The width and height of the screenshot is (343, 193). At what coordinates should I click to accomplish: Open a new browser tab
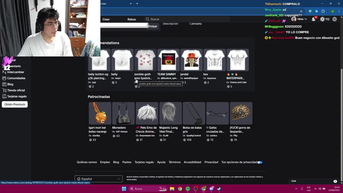[x=137, y=3]
